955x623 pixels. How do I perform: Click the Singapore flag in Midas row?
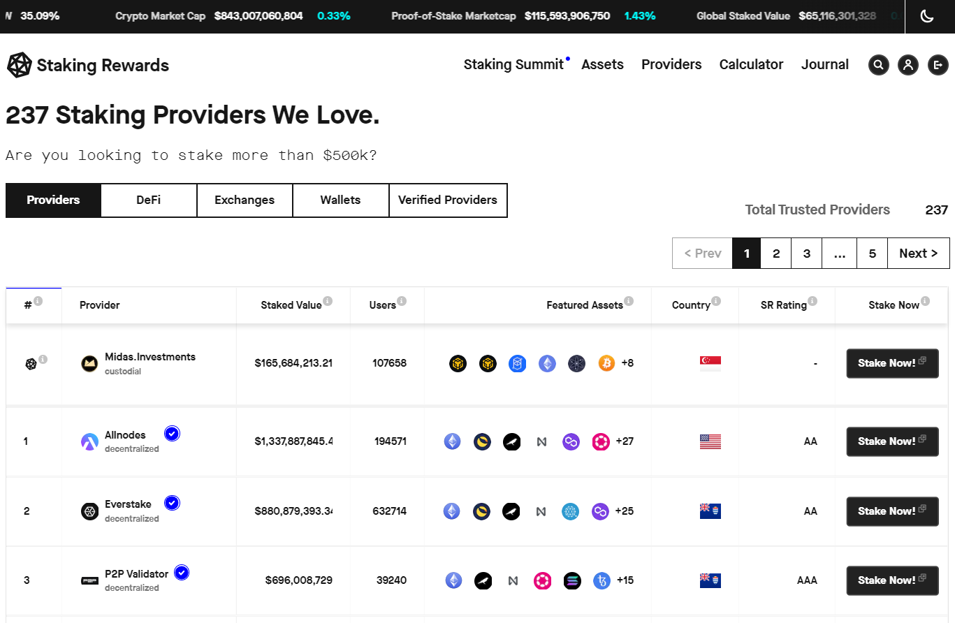click(x=710, y=363)
